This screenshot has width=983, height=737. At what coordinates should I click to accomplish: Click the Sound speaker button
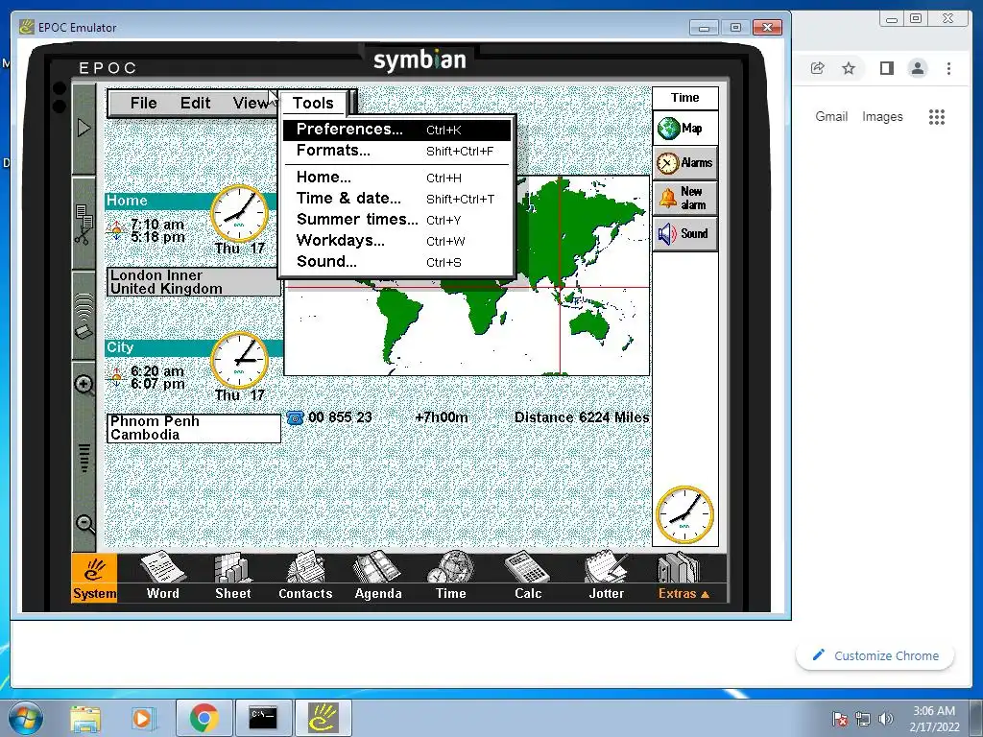click(684, 234)
